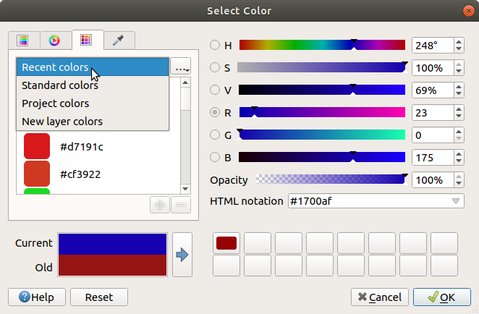Pick the #d7191c red swatch
Viewport: 479px width, 314px height.
[x=37, y=146]
